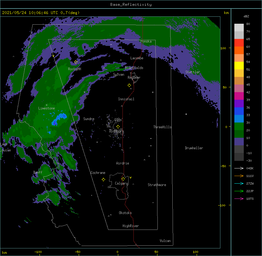Click the RedDeer city label
The image size is (262, 256).
point(134,78)
